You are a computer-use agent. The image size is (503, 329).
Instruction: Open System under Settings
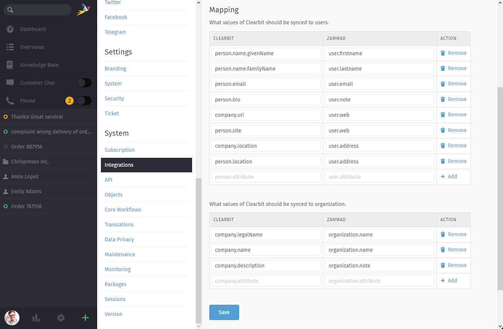(113, 84)
